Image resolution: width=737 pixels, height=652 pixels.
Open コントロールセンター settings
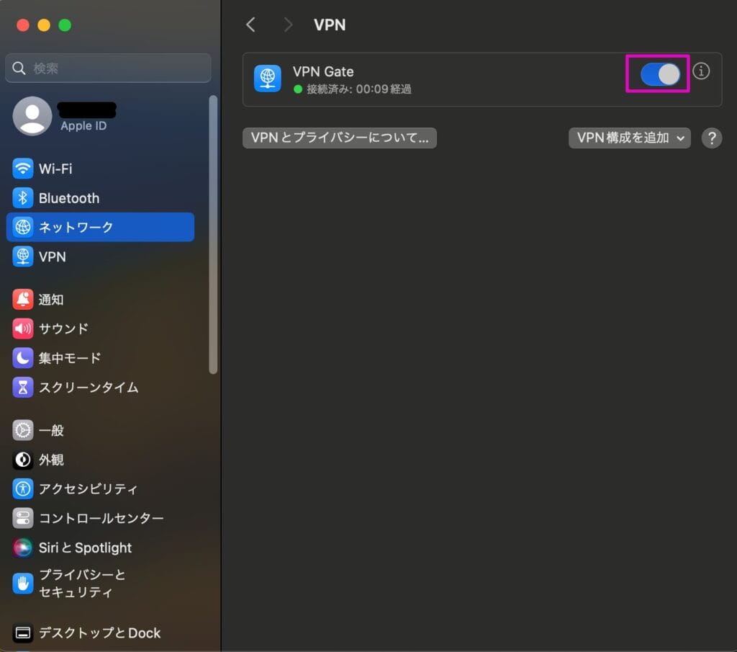(100, 518)
